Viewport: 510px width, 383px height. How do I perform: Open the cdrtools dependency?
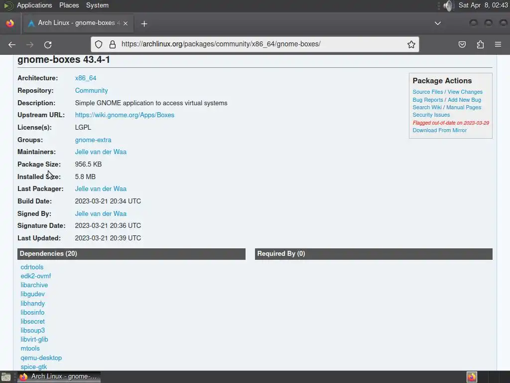32,267
